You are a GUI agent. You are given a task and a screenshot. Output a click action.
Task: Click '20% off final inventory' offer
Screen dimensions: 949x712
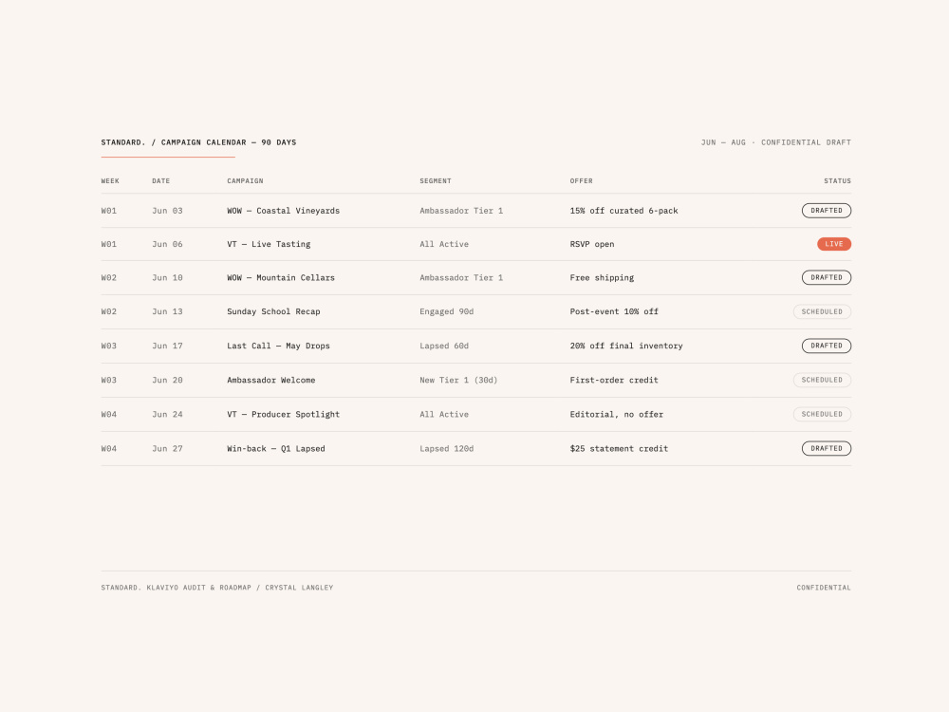click(626, 346)
